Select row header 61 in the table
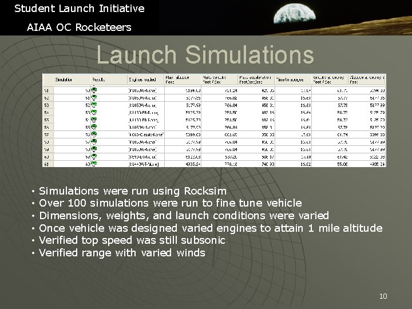The width and height of the screenshot is (412, 309). pyautogui.click(x=48, y=164)
